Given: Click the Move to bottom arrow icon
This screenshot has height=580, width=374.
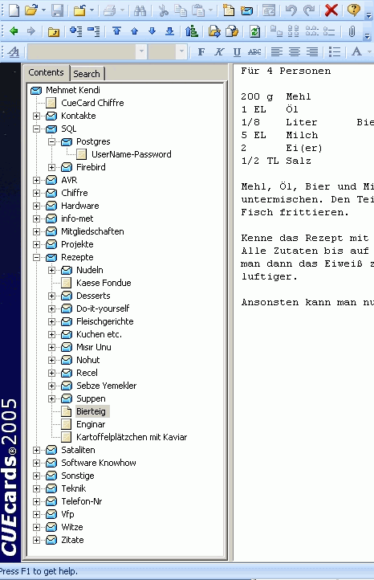Looking at the screenshot, I should (x=169, y=31).
